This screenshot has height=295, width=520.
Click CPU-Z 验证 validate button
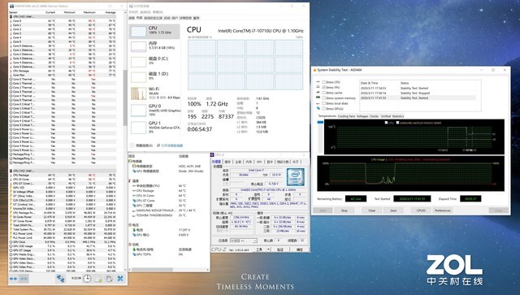[x=280, y=249]
